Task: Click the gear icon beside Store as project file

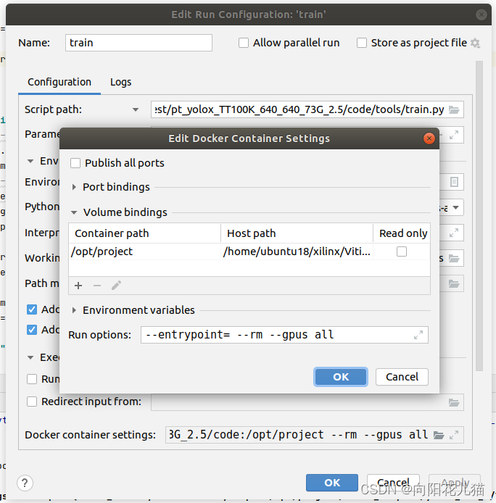Action: click(x=475, y=43)
